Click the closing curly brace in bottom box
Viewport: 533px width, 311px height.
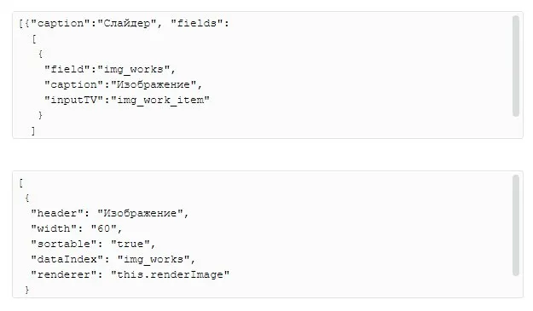point(26,290)
